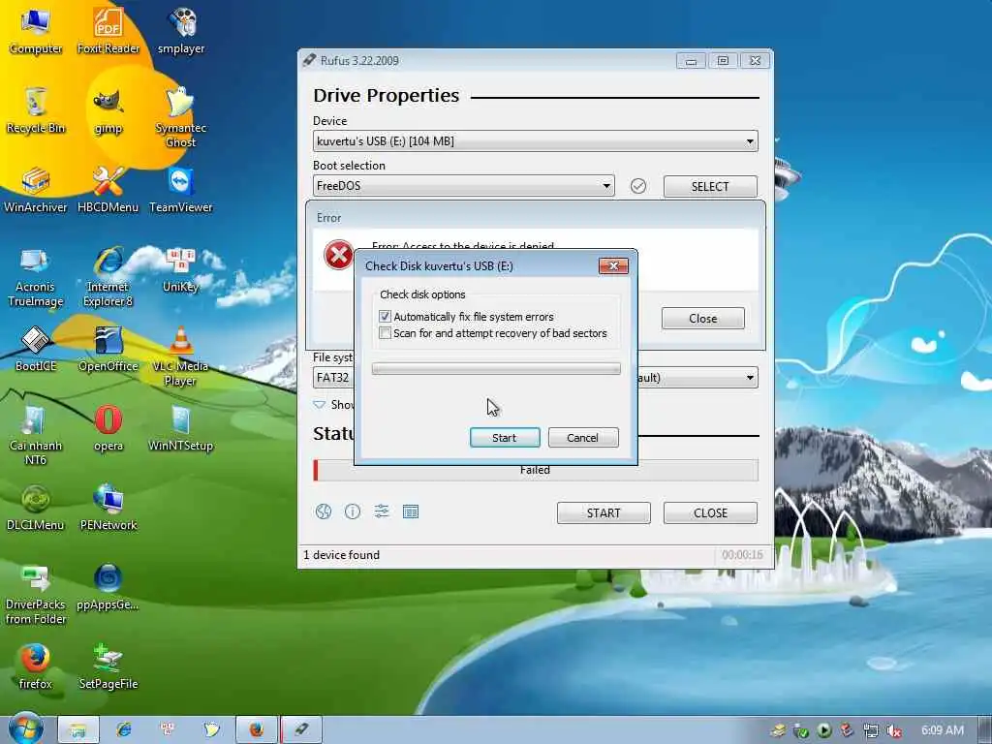Open Foxit Reader desktop icon
Viewport: 992px width, 744px height.
coord(108,30)
